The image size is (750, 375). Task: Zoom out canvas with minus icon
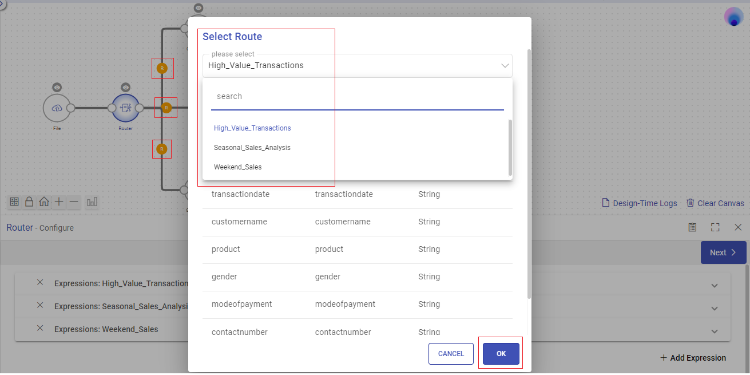[74, 202]
